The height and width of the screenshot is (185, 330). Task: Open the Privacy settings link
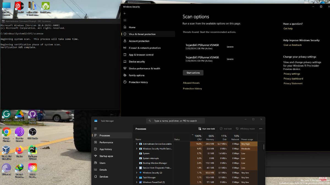(x=292, y=74)
